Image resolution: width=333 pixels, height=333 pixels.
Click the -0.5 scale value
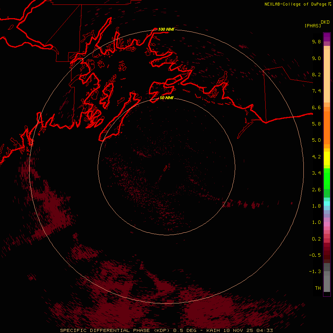[x=315, y=255]
